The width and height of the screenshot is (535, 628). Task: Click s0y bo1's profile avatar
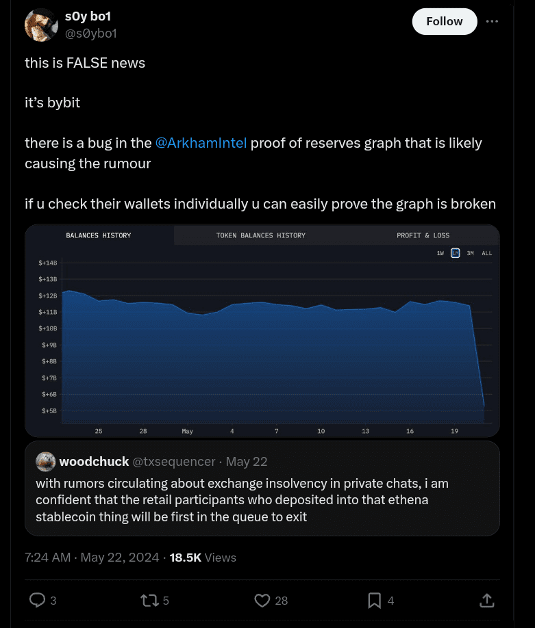click(x=41, y=25)
